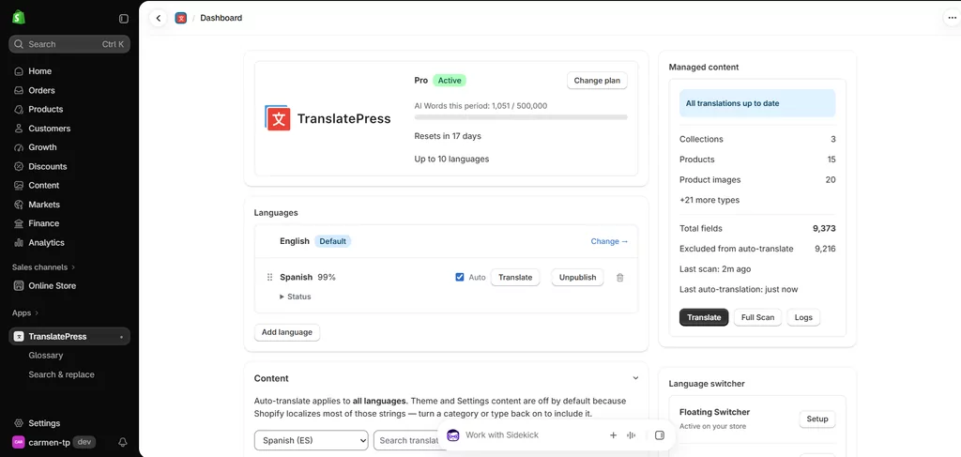961x457 pixels.
Task: Click the "All translations up to date" banner
Action: 757,103
